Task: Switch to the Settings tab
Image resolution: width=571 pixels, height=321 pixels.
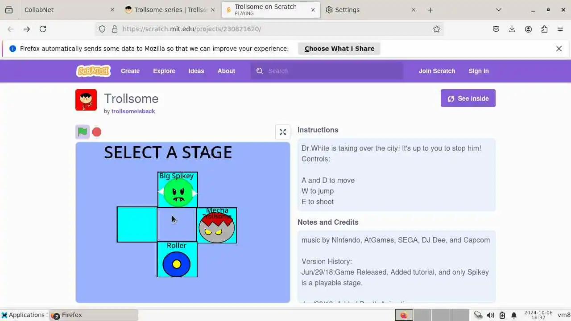Action: click(370, 10)
